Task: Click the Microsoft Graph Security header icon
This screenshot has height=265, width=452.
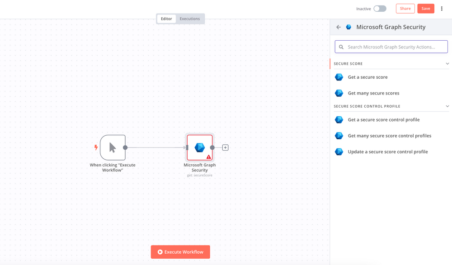Action: 348,27
